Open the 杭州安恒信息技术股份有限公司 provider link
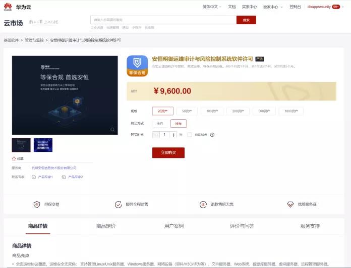Image resolution: width=351 pixels, height=268 pixels. [x=53, y=168]
